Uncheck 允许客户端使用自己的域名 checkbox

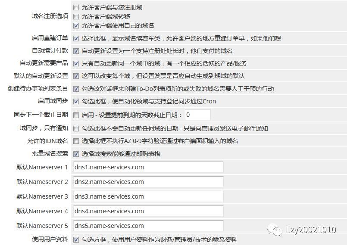76,26
